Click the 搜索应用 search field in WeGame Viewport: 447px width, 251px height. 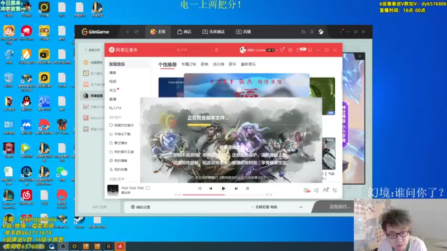tap(93, 50)
